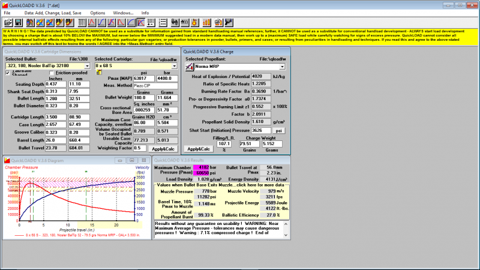
Task: Click the opposing arrows swap toolbar icon
Action: pyautogui.click(x=175, y=22)
